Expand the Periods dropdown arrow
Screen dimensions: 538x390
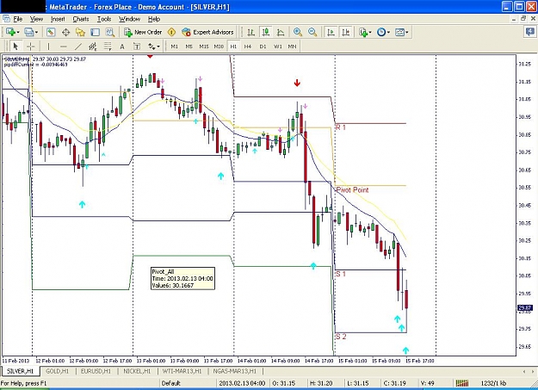click(388, 32)
